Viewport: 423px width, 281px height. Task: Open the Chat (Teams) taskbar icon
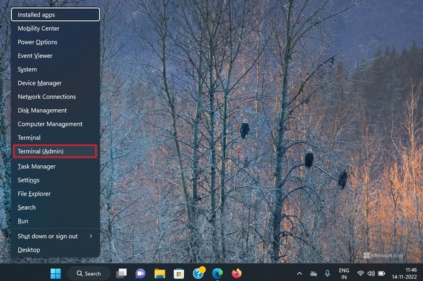click(140, 274)
